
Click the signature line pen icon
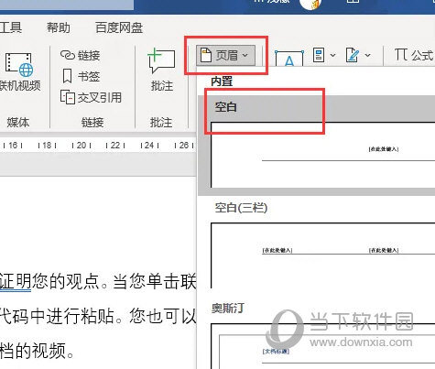click(x=353, y=55)
